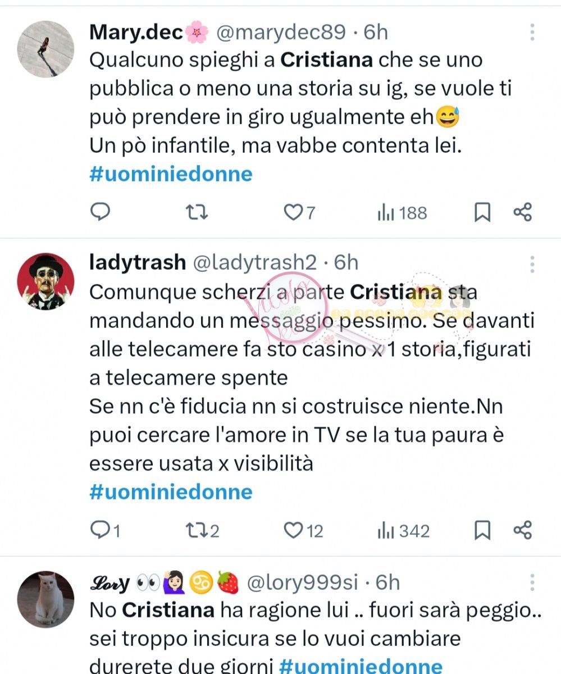The image size is (561, 674).
Task: Open more options for ladytrash's tweet
Action: tap(532, 264)
